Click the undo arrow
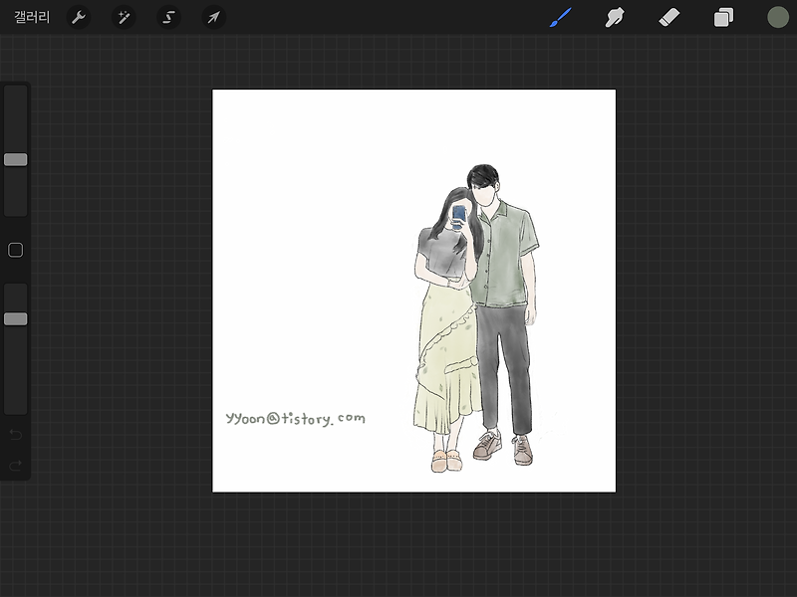 pyautogui.click(x=16, y=435)
